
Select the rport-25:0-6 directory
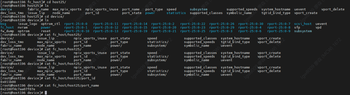pyautogui.click(x=250, y=31)
